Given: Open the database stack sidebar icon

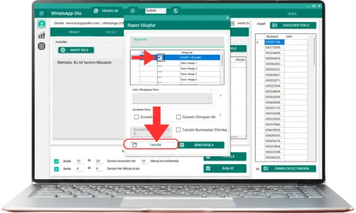Looking at the screenshot, I should click(x=42, y=46).
